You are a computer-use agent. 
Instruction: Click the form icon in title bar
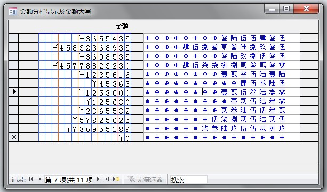click(x=13, y=12)
